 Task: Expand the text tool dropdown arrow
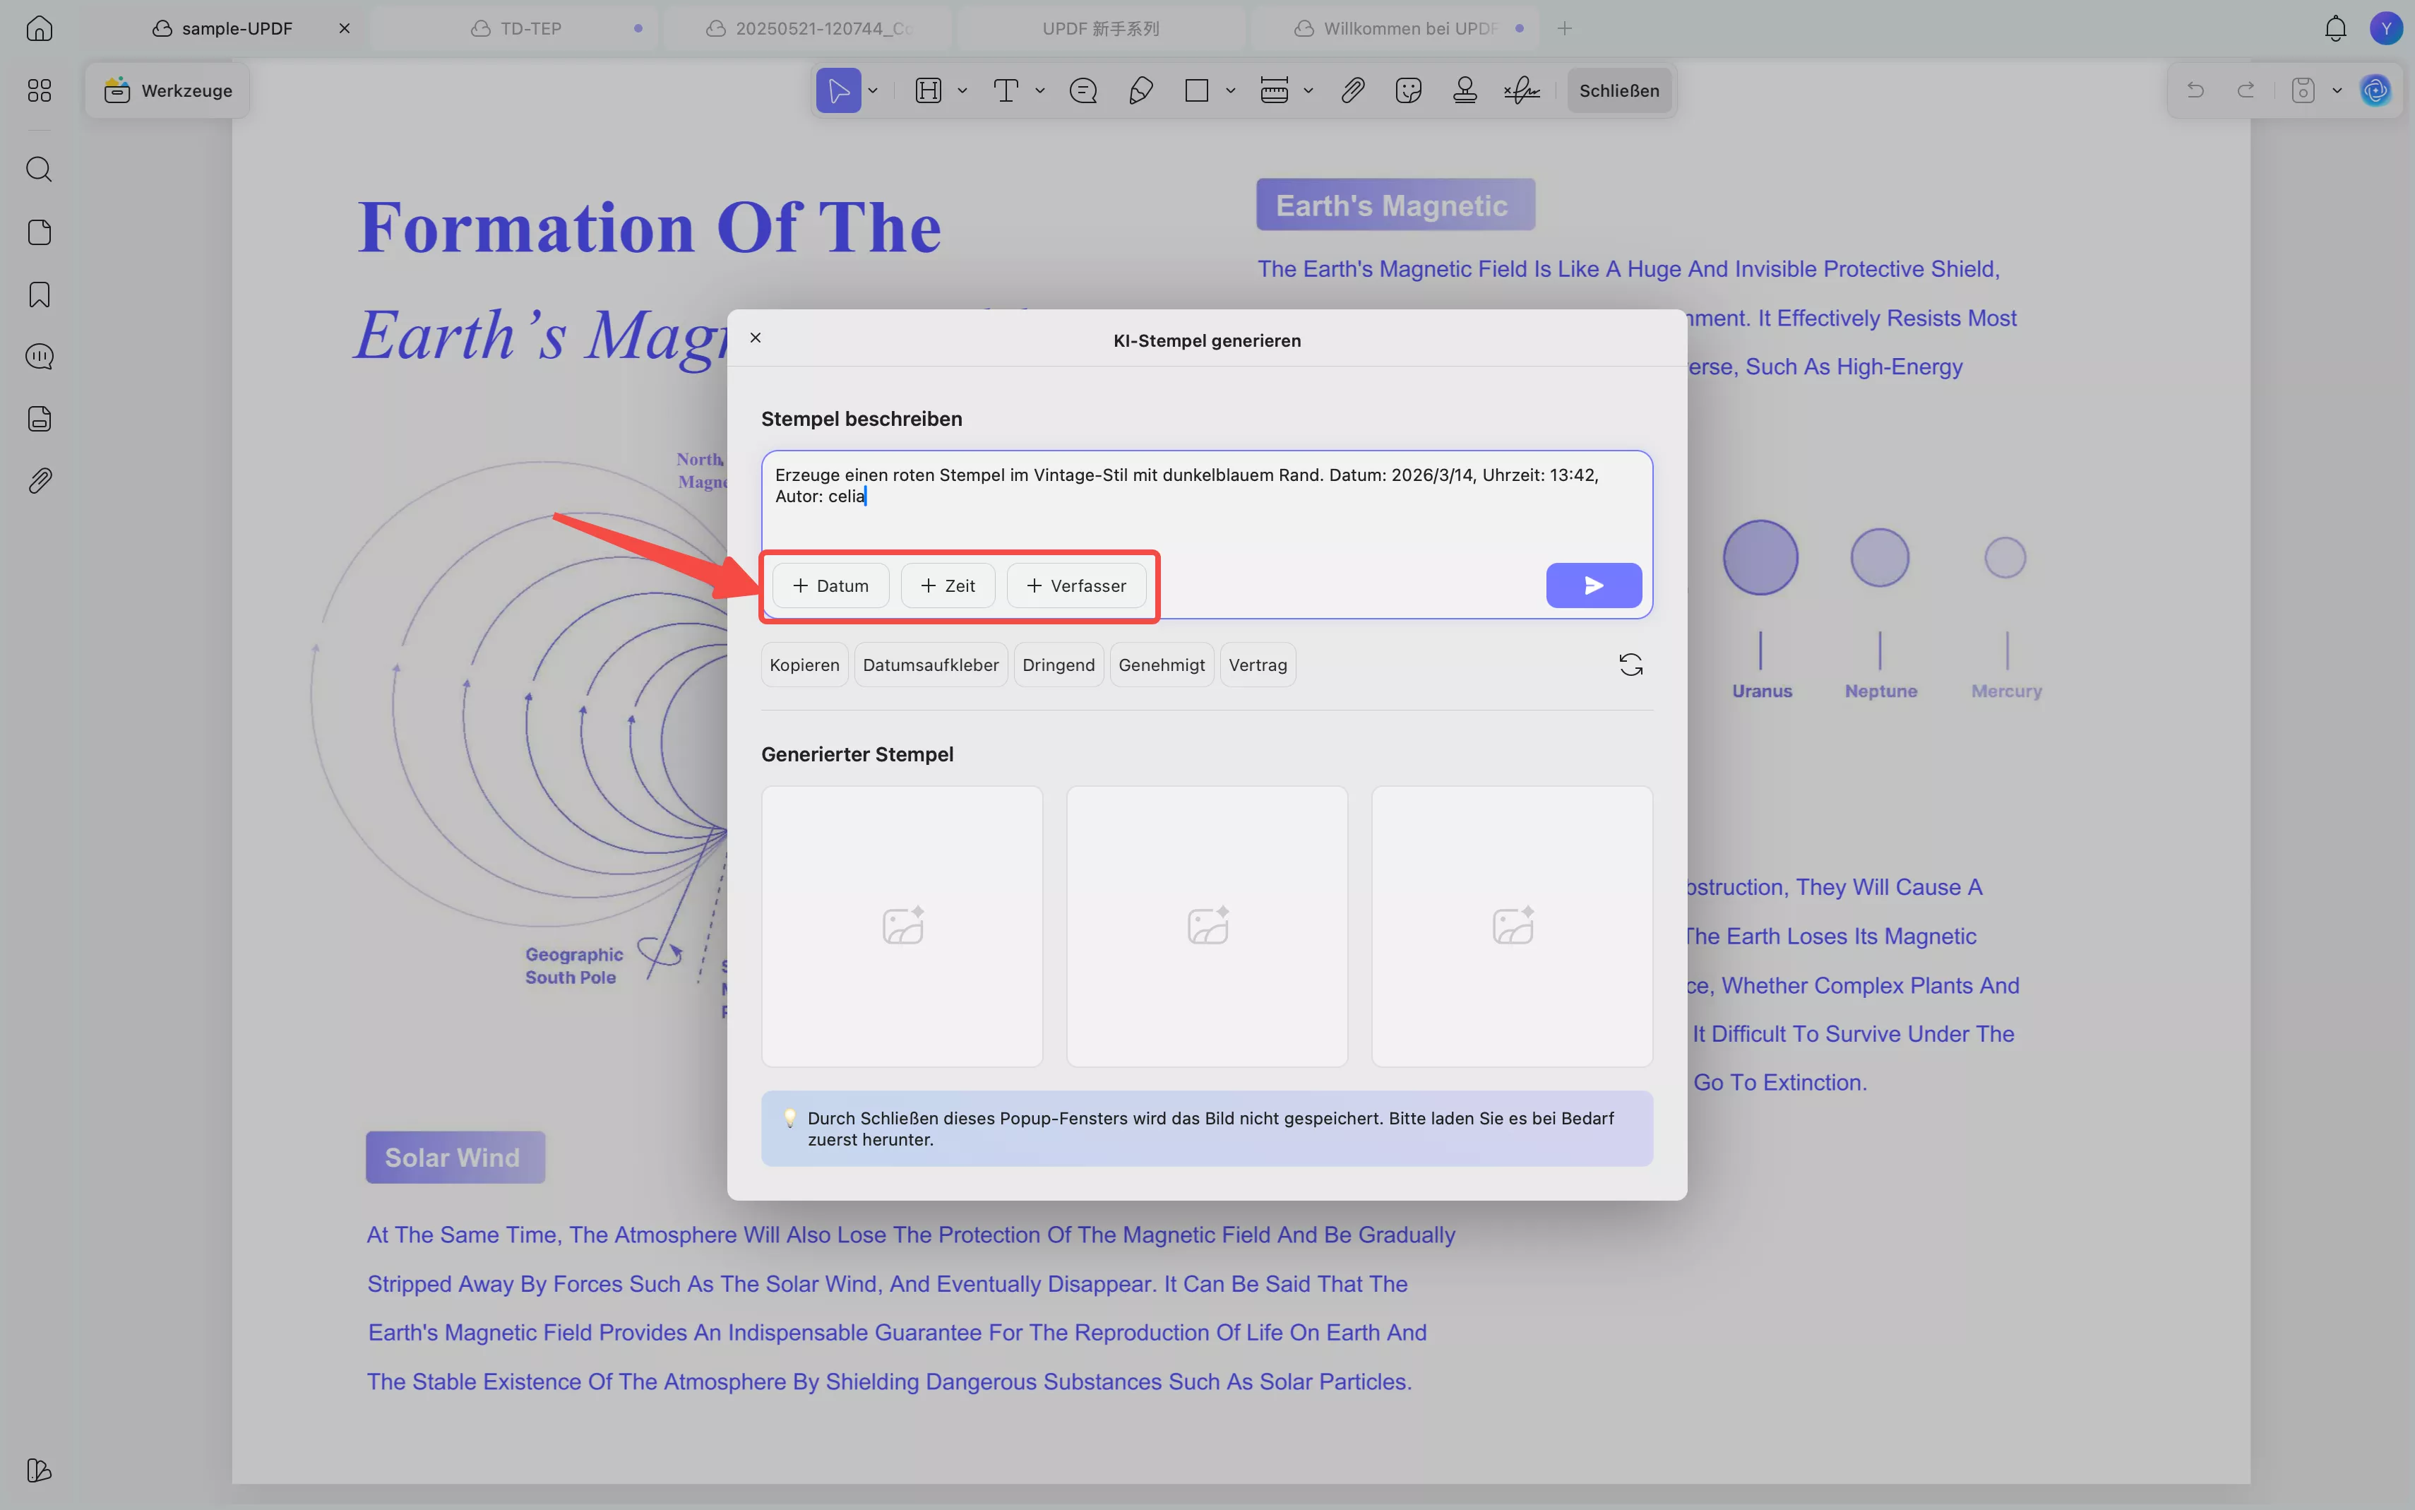coord(1040,91)
